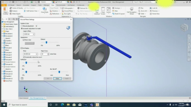Select the Pan tool
191x107 pixels.
[141, 8]
